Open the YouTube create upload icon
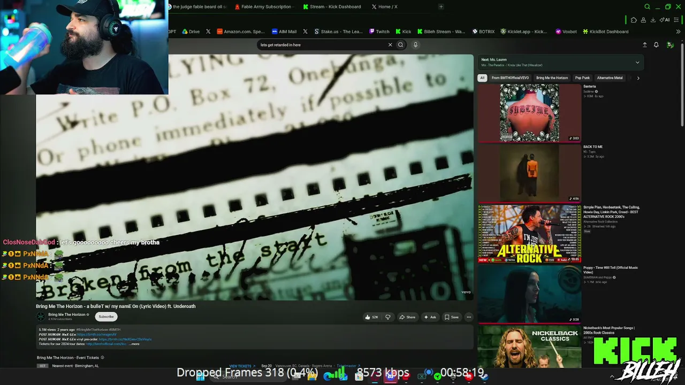 click(x=644, y=45)
